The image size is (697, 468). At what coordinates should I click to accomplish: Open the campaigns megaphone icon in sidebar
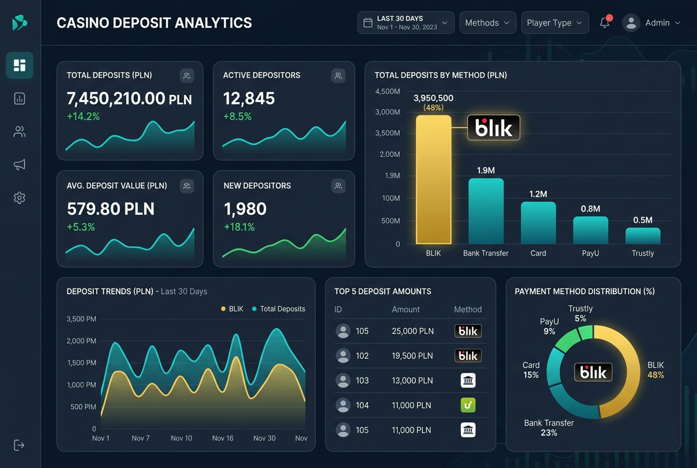(x=20, y=164)
